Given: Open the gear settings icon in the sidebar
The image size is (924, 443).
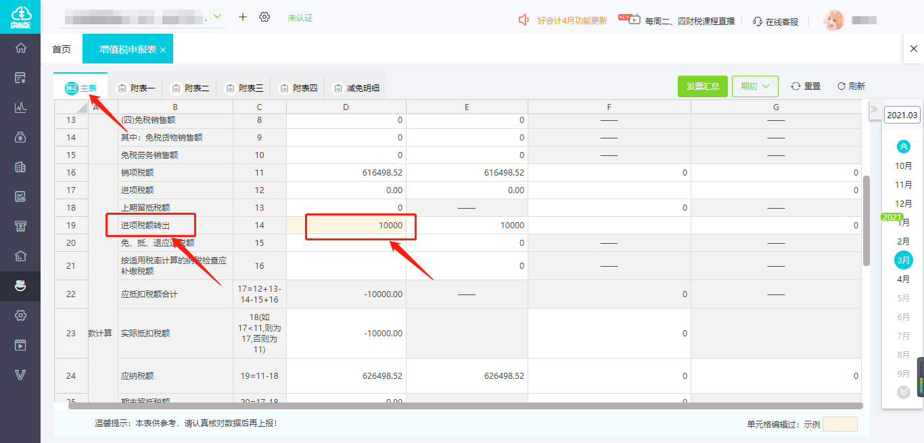Looking at the screenshot, I should [20, 315].
